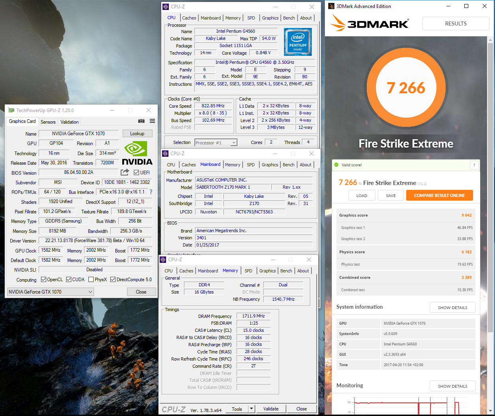Toggle the DirectCompute 5.0 checkbox

pos(113,280)
